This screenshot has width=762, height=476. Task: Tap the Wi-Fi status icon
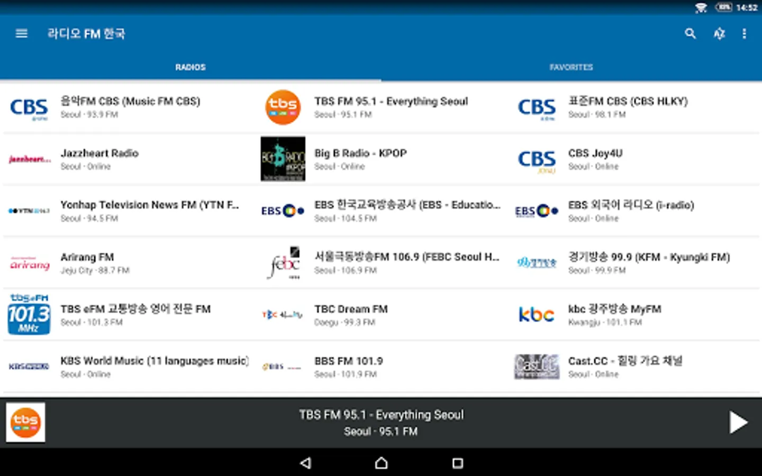(x=701, y=7)
